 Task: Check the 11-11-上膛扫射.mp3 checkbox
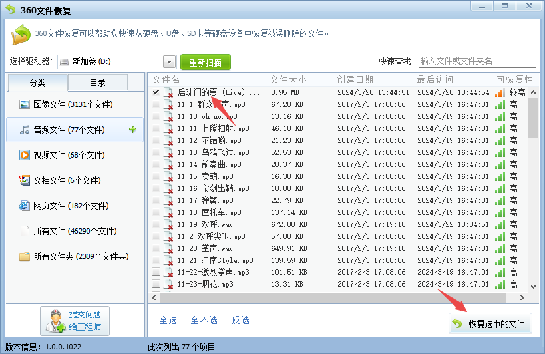(156, 128)
